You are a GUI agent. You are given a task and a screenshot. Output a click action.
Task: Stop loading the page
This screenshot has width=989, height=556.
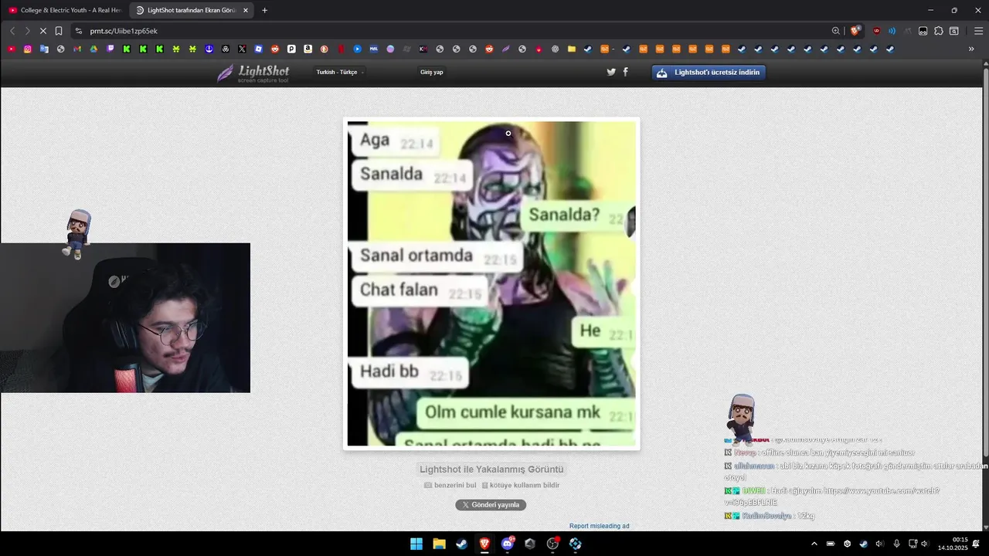pos(42,31)
